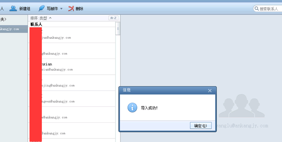
Task: Click the red 删除 delete icon
Action: click(x=71, y=8)
